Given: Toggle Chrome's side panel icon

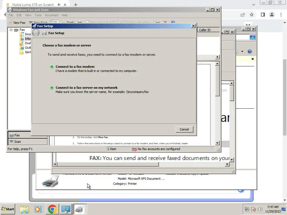Looking at the screenshot, I should point(263,15).
